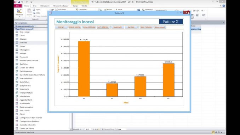Open the Strumenti database ribbon tab
The width and height of the screenshot is (240, 135).
(x=61, y=6)
